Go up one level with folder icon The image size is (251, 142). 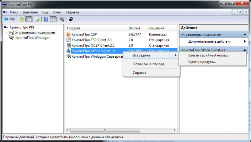click(22, 19)
